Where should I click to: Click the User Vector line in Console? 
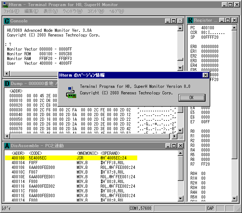(39, 63)
